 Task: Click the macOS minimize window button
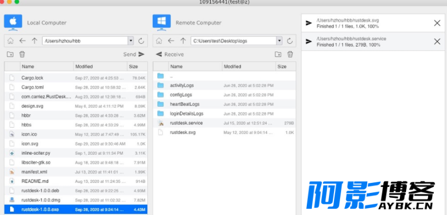pos(9,2)
